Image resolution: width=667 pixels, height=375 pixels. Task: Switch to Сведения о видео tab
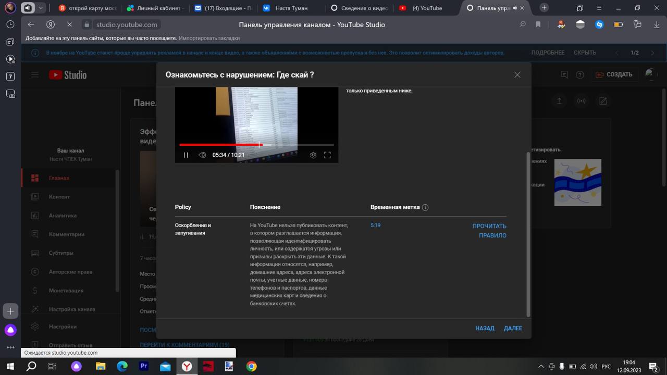pyautogui.click(x=359, y=8)
